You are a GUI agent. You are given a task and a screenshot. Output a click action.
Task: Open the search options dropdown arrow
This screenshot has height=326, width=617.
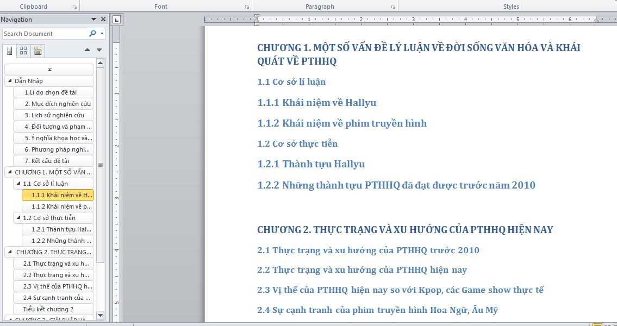(102, 34)
